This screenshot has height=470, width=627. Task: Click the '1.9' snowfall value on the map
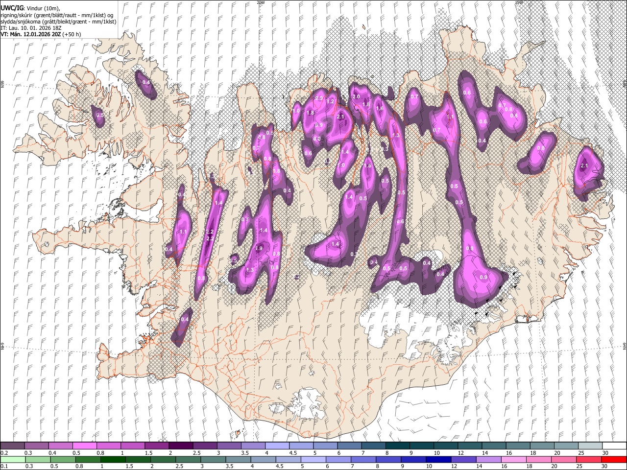pos(259,249)
